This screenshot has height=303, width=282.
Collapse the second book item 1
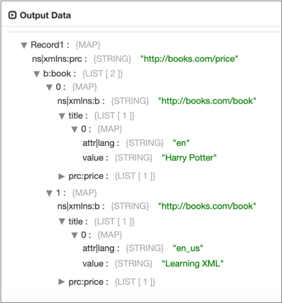[x=49, y=193]
